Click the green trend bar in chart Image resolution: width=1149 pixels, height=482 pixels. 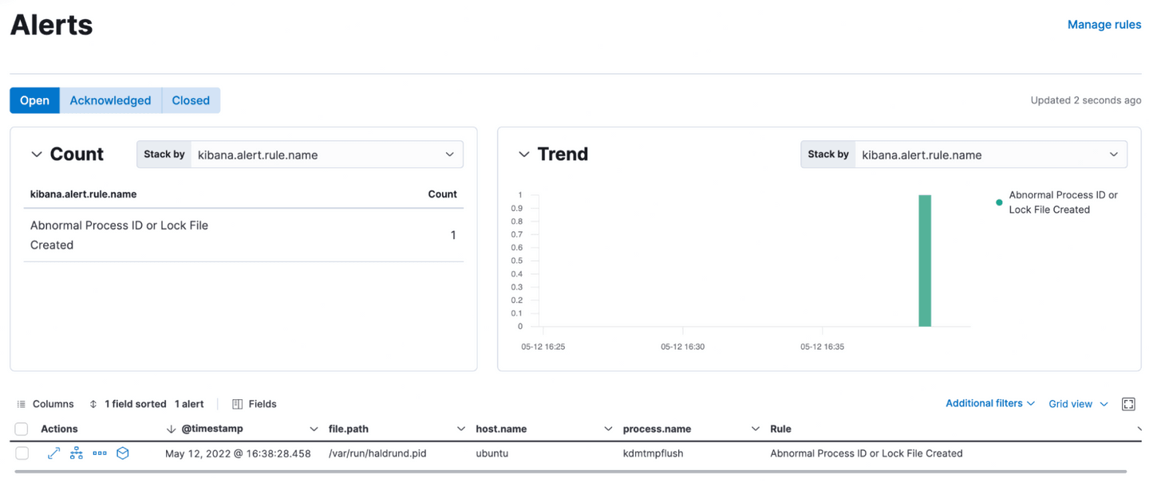pyautogui.click(x=925, y=261)
